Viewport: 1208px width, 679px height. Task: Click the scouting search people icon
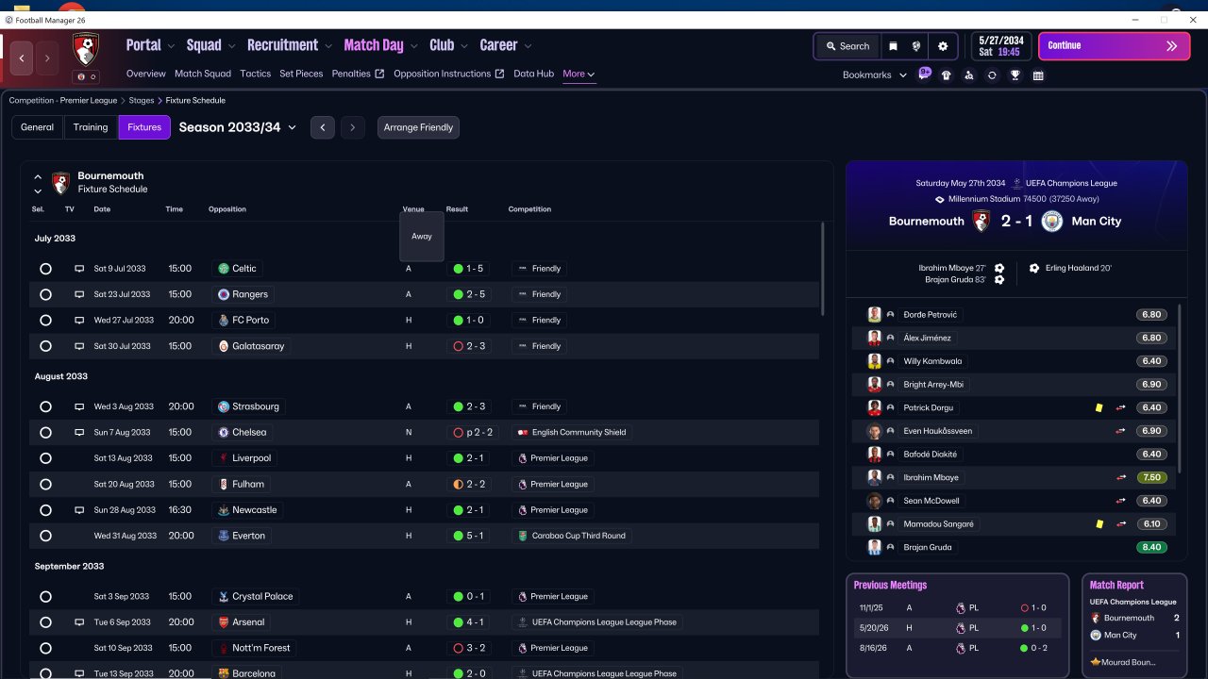point(969,75)
